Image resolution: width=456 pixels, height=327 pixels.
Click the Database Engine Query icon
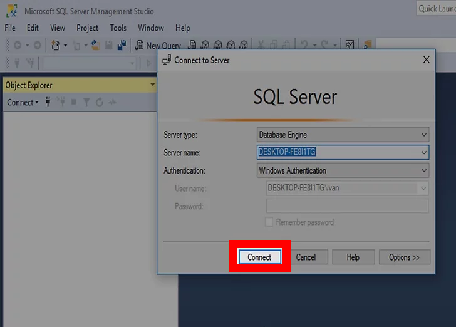[x=192, y=45]
